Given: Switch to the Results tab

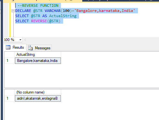Looking at the screenshot, I should click(15, 47).
